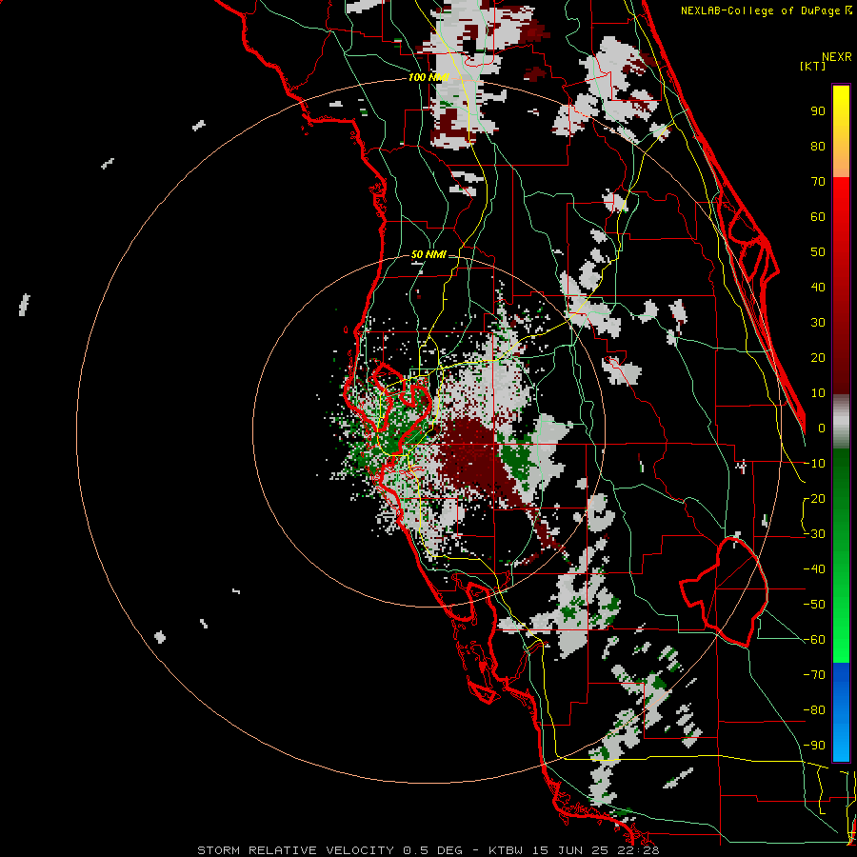This screenshot has width=857, height=857.
Task: Click the -10 value on the velocity scale
Action: (814, 464)
